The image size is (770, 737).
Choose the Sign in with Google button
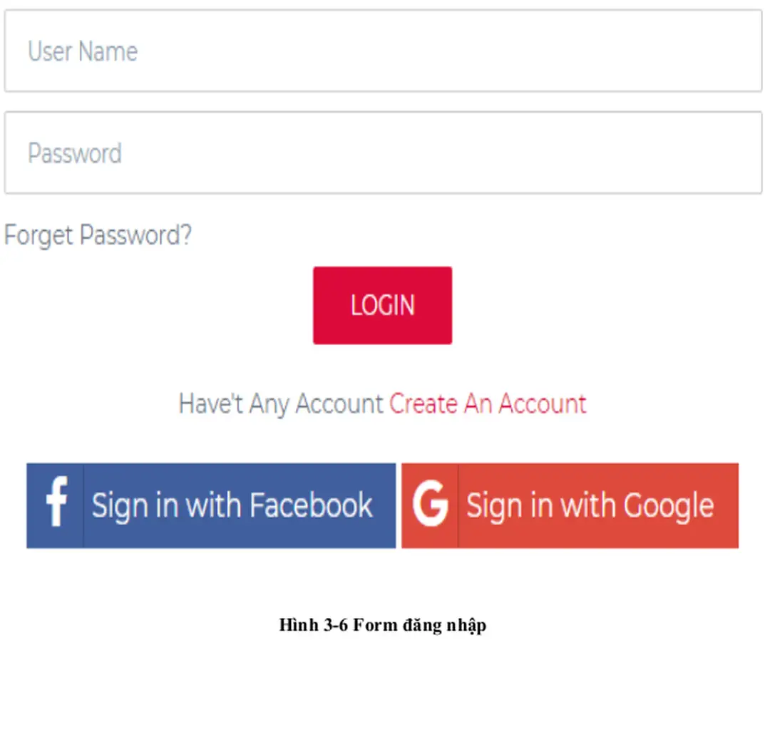tap(570, 505)
